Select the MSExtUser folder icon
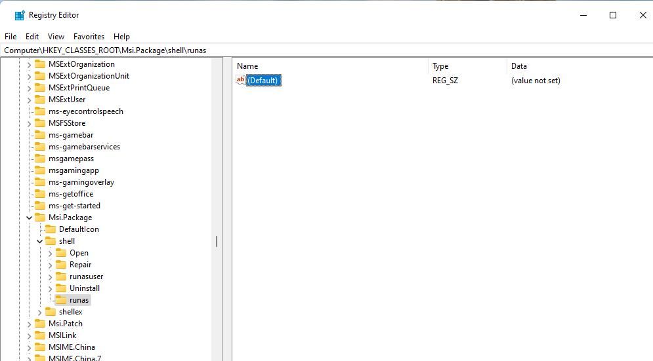The image size is (653, 361). (x=40, y=100)
